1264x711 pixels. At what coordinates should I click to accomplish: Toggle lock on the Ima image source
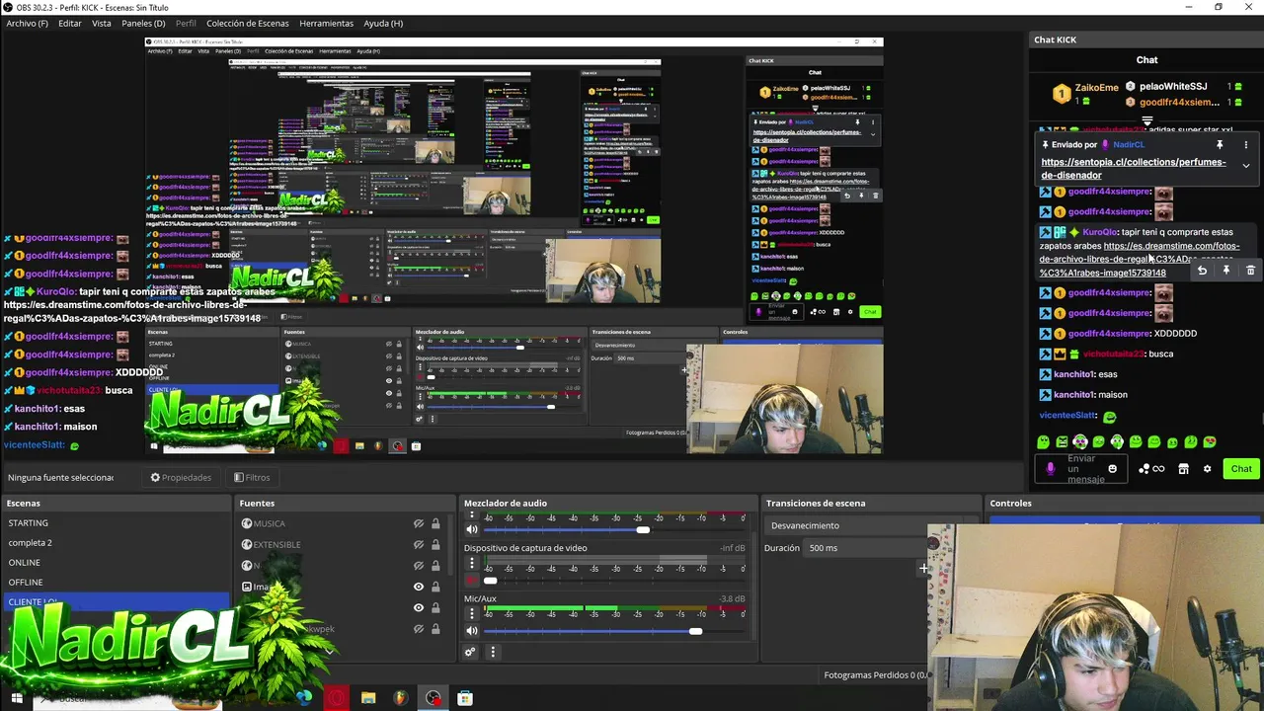435,587
